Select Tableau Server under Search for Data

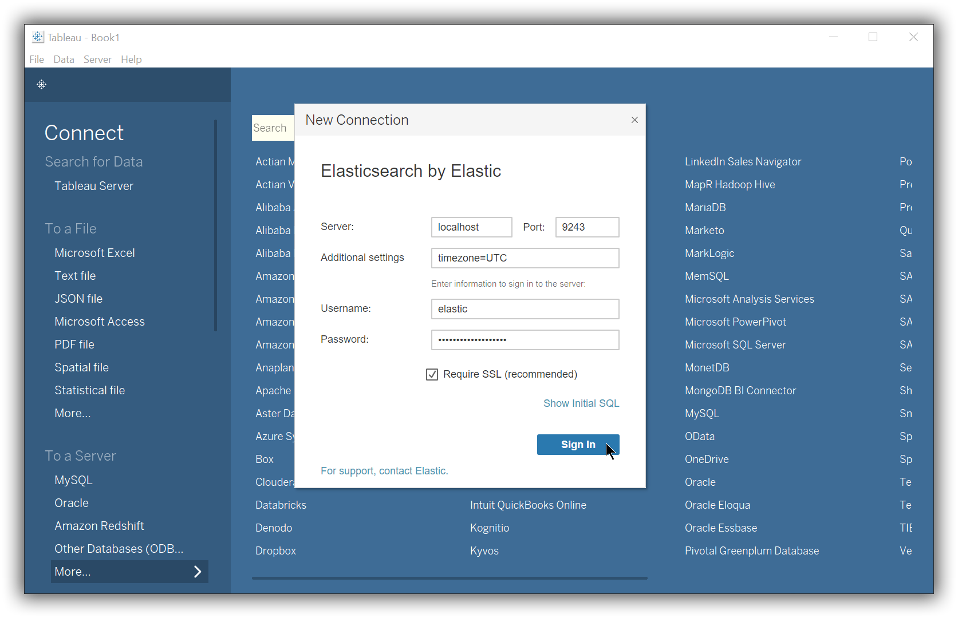pos(93,185)
